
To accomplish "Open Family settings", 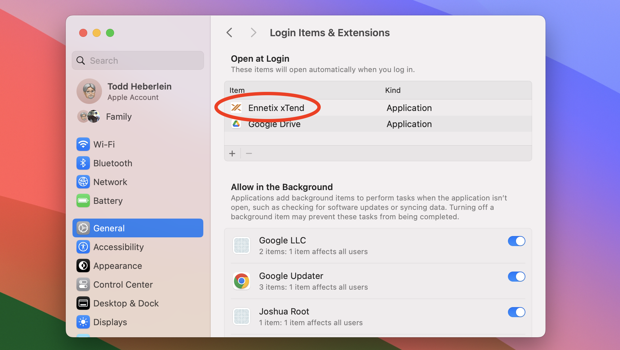I will [x=138, y=117].
